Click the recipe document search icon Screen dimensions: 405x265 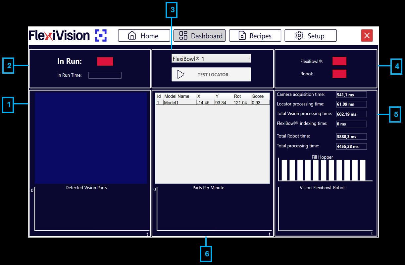(x=242, y=36)
